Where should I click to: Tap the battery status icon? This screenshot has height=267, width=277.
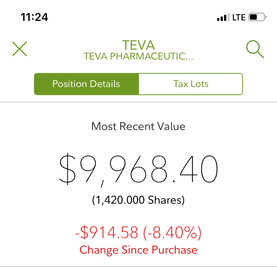pos(257,17)
